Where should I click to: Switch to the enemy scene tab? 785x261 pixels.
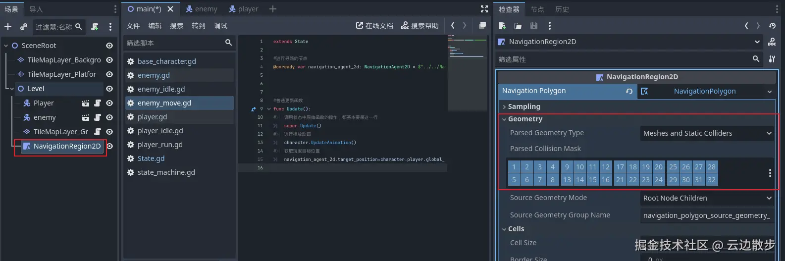pos(202,9)
